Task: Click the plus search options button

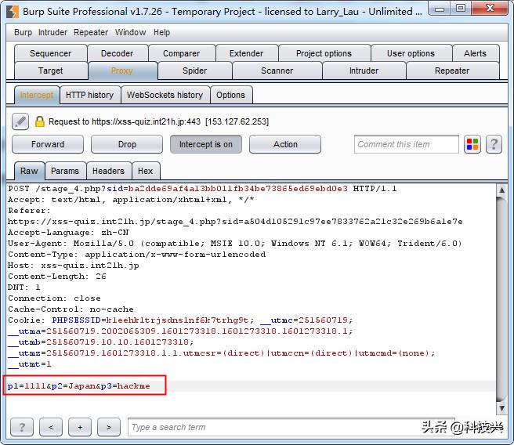Action: point(80,427)
